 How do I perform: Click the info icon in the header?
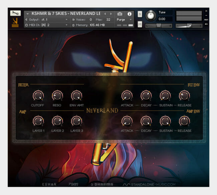[130, 14]
